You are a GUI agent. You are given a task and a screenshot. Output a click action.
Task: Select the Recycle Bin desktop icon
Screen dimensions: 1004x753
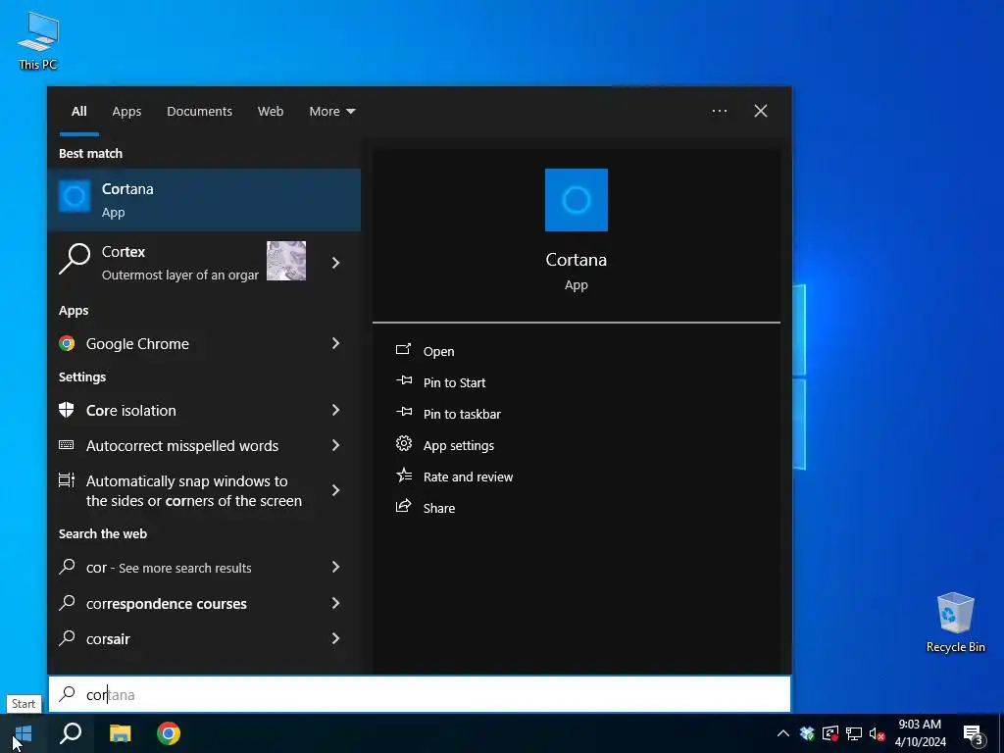tap(955, 623)
